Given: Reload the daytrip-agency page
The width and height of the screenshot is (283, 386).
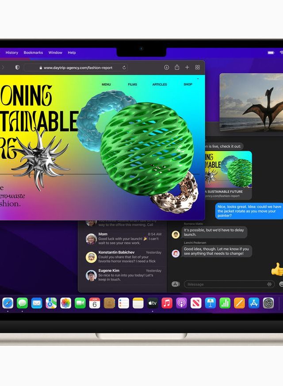Looking at the screenshot, I should pos(124,68).
